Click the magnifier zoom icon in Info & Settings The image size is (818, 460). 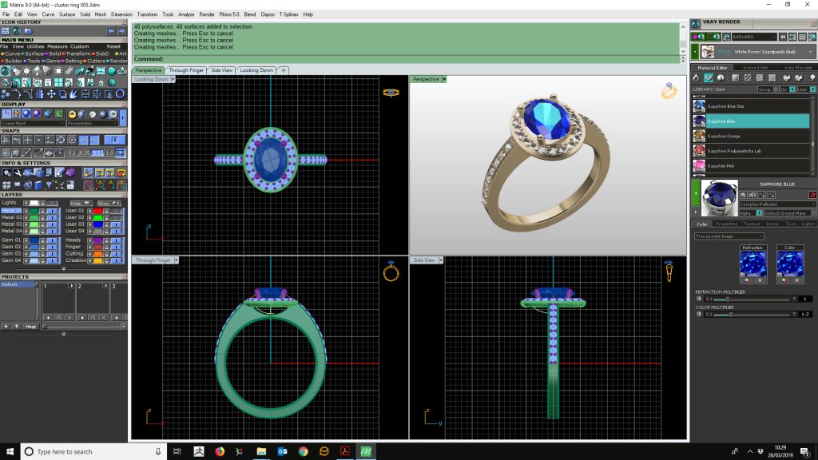coord(18,172)
